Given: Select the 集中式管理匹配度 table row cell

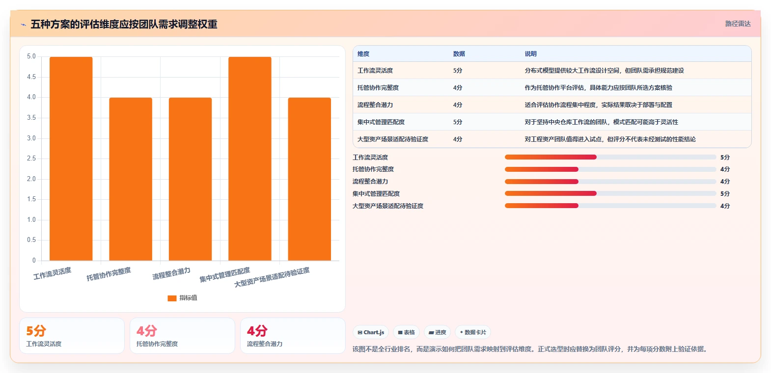Looking at the screenshot, I should point(381,122).
